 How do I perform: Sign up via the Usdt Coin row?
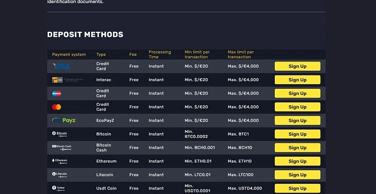[x=297, y=188]
